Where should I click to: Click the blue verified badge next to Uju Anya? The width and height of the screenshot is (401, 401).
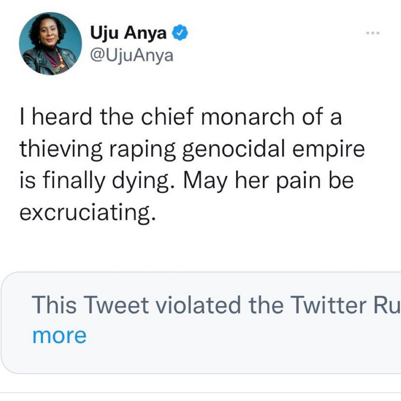(x=180, y=33)
